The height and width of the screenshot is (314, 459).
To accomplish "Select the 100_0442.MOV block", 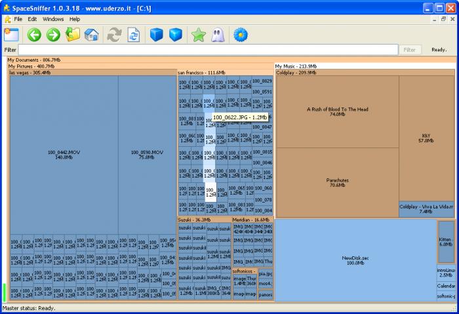I will 64,155.
